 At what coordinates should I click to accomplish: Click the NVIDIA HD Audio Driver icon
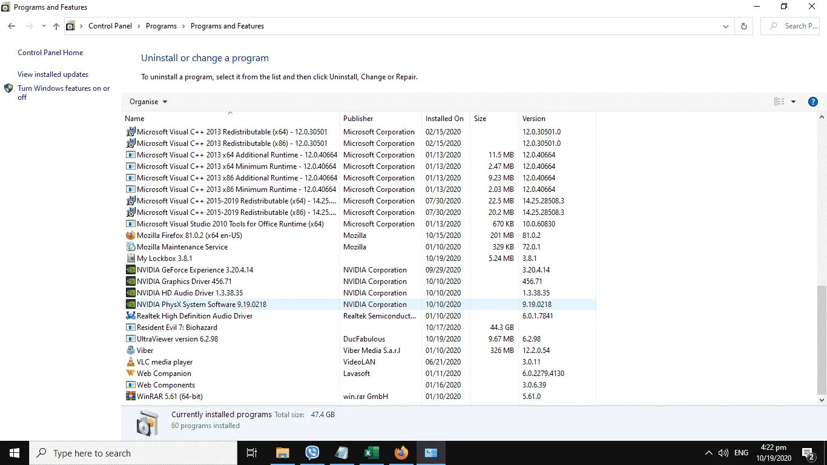130,293
